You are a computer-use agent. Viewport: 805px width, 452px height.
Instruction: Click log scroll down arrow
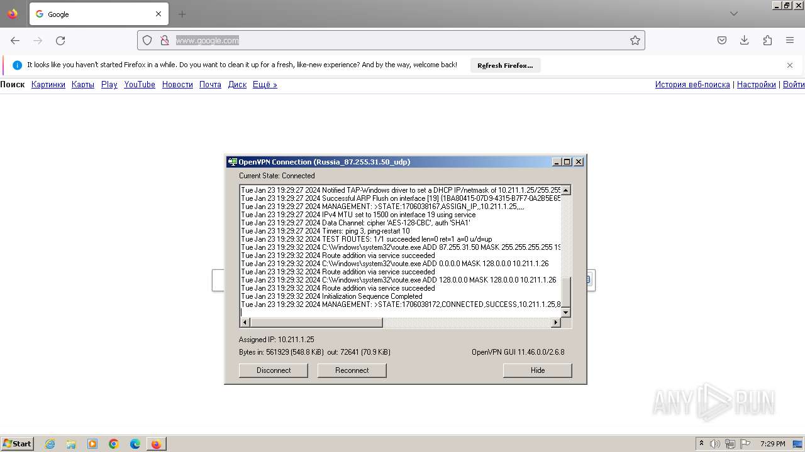click(565, 313)
